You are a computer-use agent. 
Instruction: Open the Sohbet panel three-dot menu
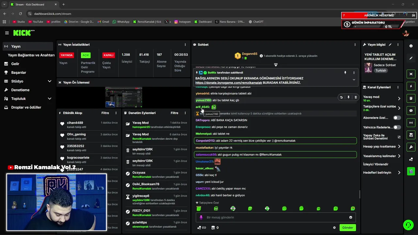tap(355, 45)
